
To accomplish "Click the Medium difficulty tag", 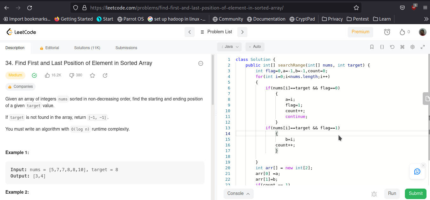I will (15, 75).
